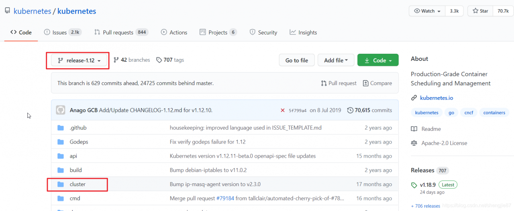
Task: Click the 42 branches icon link
Action: [x=116, y=60]
